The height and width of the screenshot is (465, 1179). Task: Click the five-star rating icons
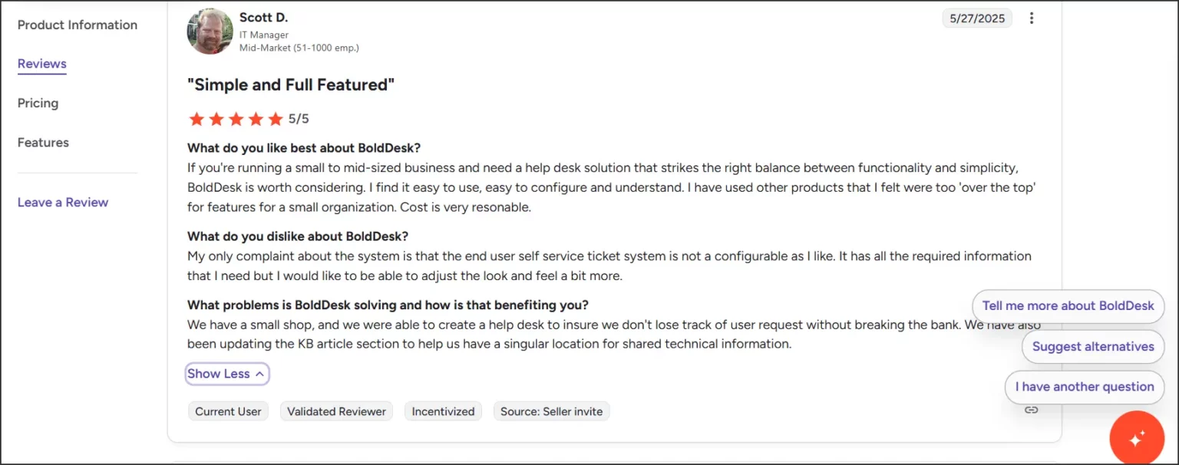point(236,119)
